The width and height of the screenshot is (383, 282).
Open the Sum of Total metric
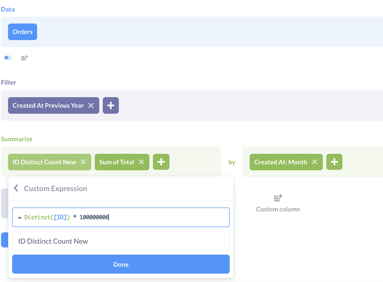tap(117, 162)
